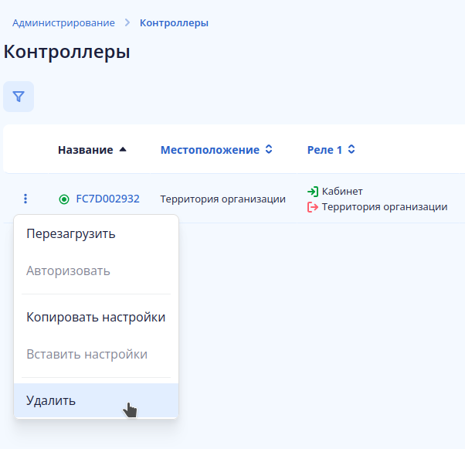Screen dimensions: 465x449
Task: Click the red relay exit arrow icon
Action: pyautogui.click(x=313, y=207)
